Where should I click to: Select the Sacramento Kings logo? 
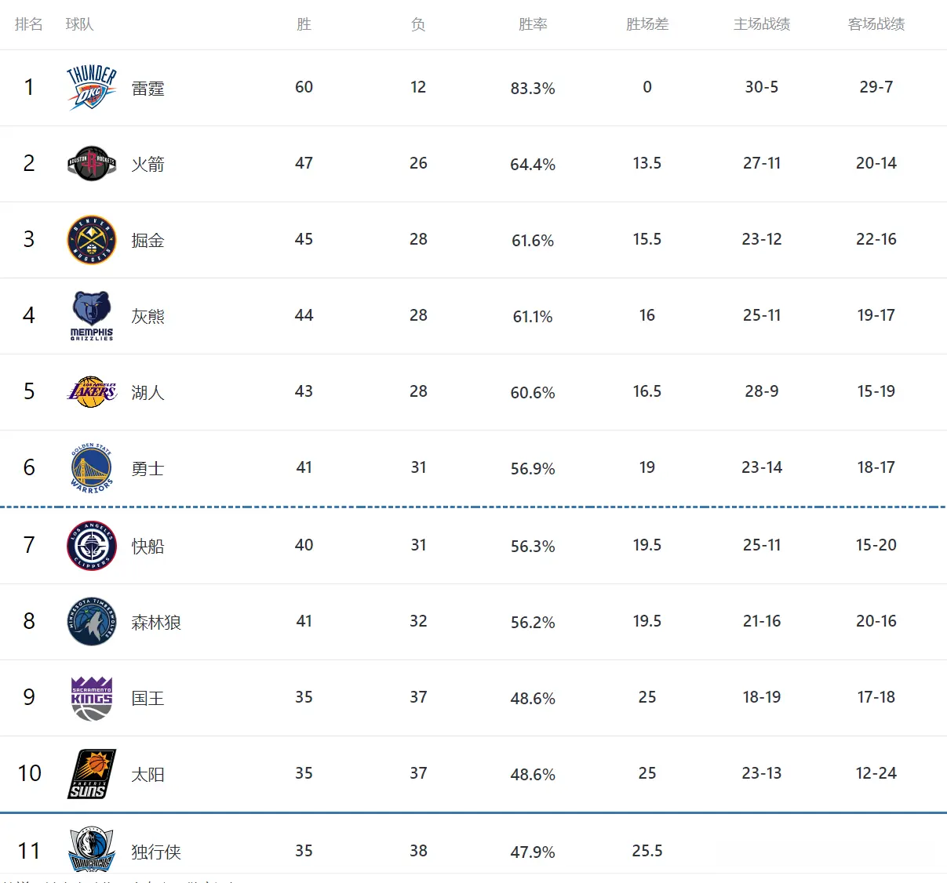(92, 698)
